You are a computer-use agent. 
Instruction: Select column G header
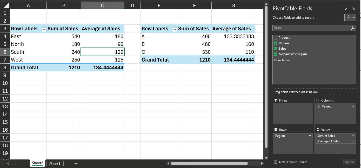pos(233,5)
